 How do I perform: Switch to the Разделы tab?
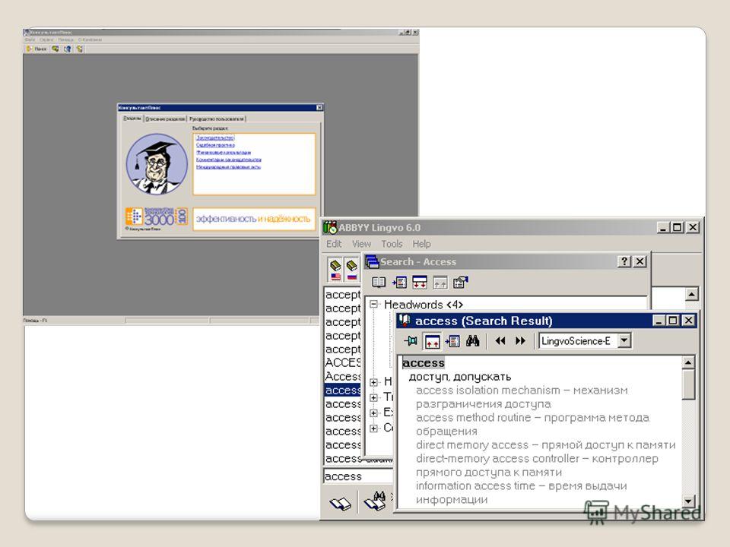132,119
